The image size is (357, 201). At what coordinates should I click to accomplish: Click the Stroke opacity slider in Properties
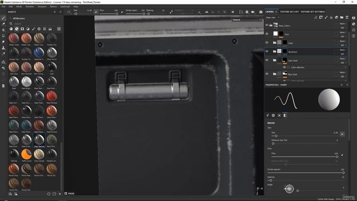click(306, 173)
